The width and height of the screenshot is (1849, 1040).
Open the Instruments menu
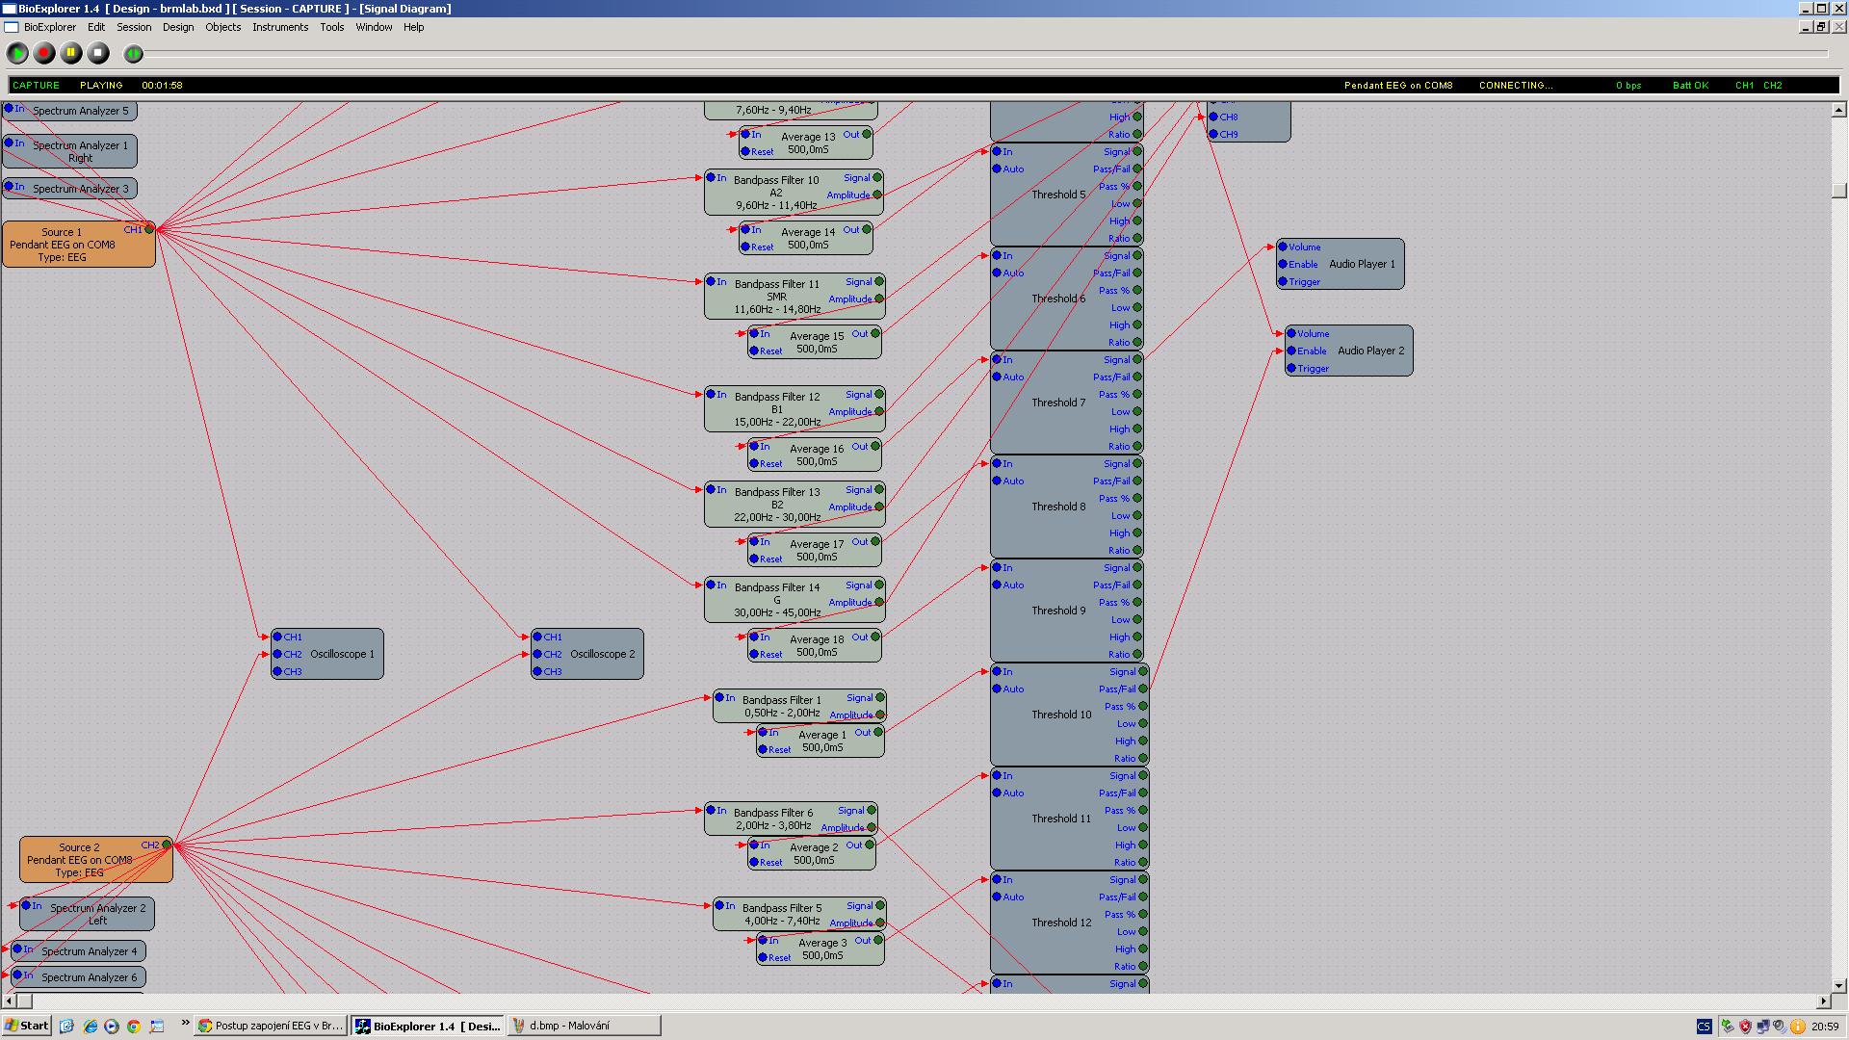click(279, 27)
